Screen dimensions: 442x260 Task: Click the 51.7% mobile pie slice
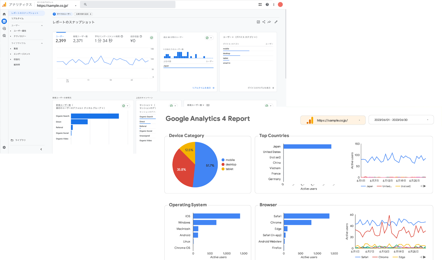coord(206,165)
